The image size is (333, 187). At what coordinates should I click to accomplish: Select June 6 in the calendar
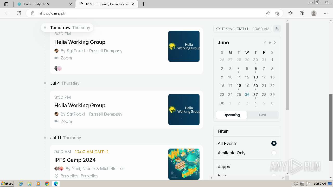click(x=255, y=69)
